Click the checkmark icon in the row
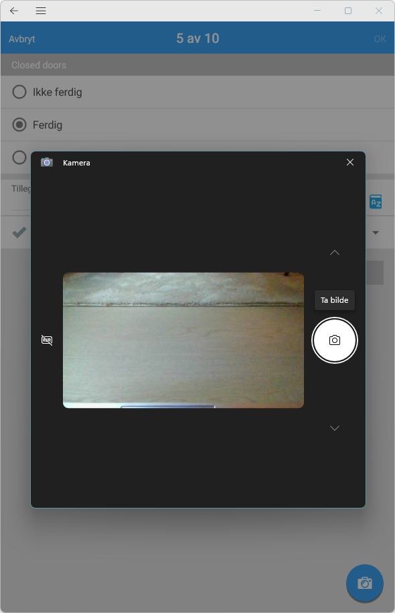Screen dimensions: 395x613 coord(19,232)
